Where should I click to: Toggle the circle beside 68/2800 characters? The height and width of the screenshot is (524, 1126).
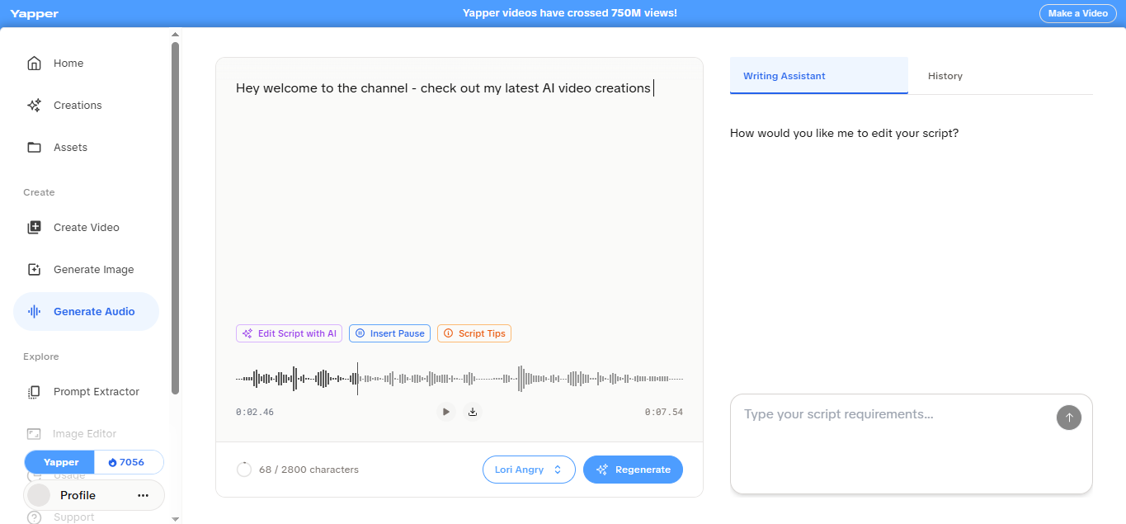pos(244,469)
